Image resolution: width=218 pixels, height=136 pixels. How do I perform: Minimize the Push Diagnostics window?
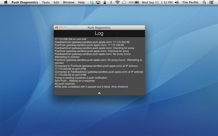pos(61,28)
